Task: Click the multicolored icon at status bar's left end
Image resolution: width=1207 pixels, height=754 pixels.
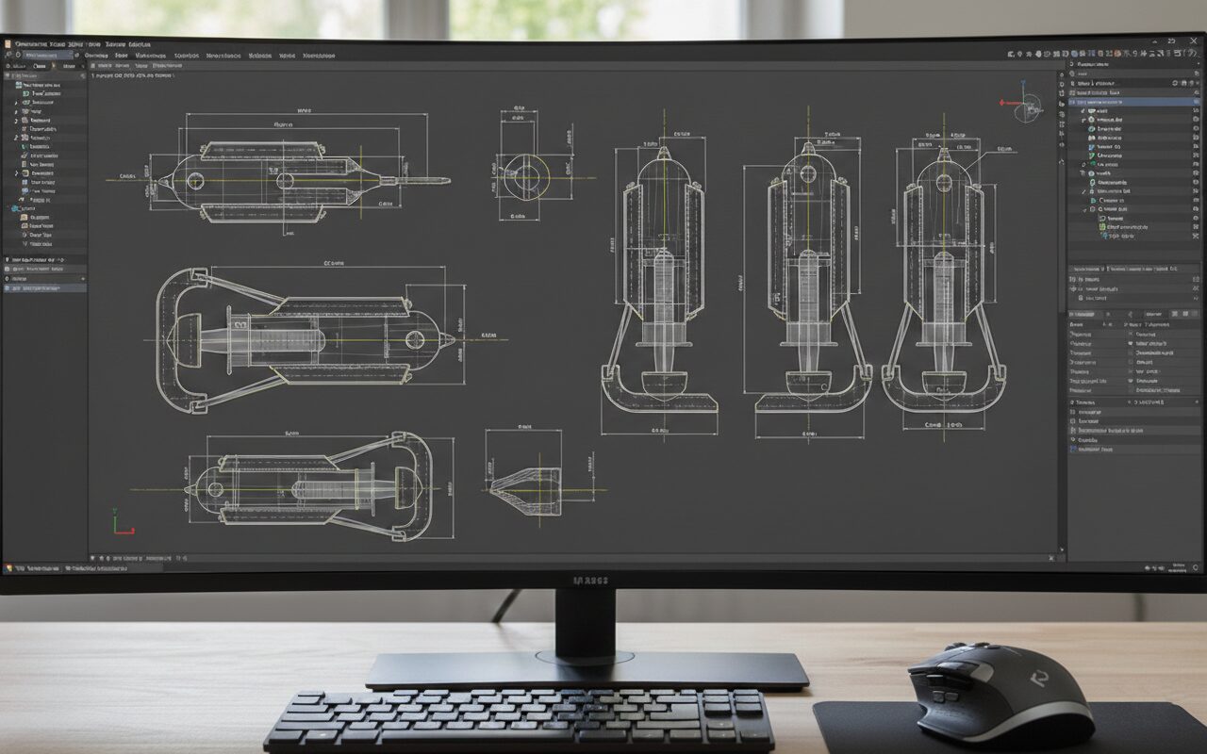Action: pos(8,568)
